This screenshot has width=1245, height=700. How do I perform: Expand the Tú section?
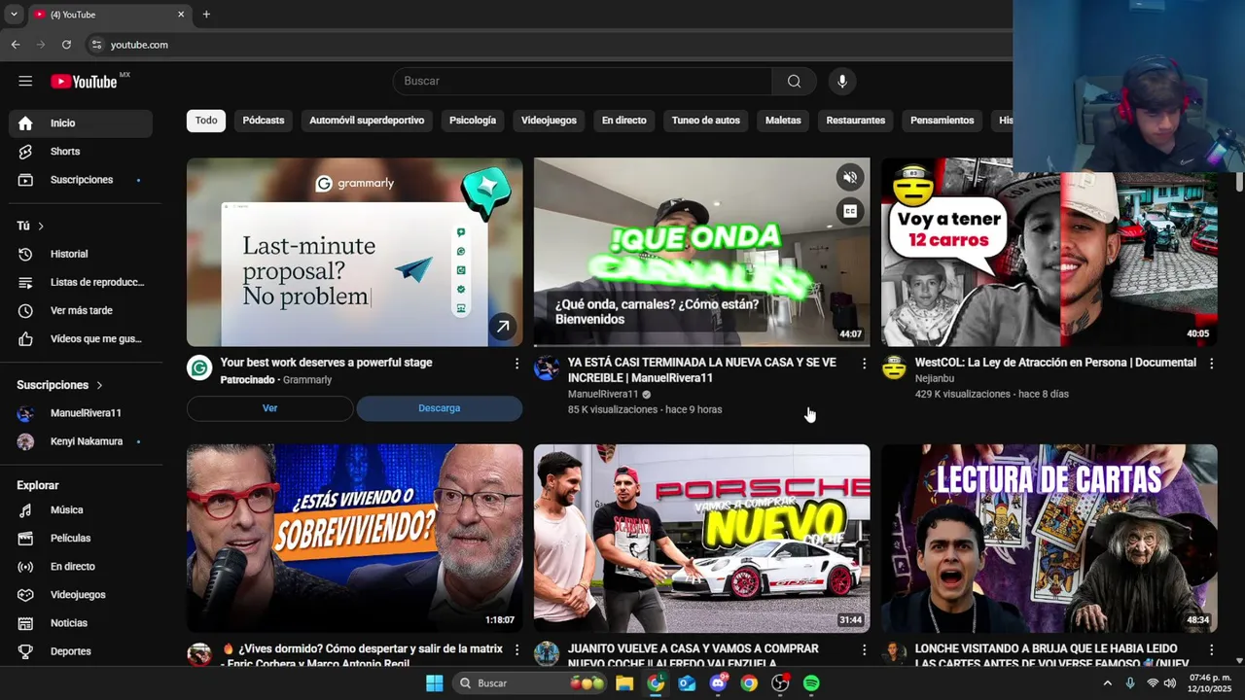30,226
